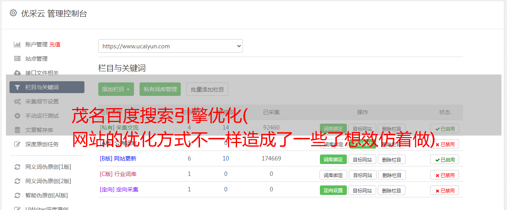
Task: Open the [定向] 定向采集 column link
Action: point(119,189)
